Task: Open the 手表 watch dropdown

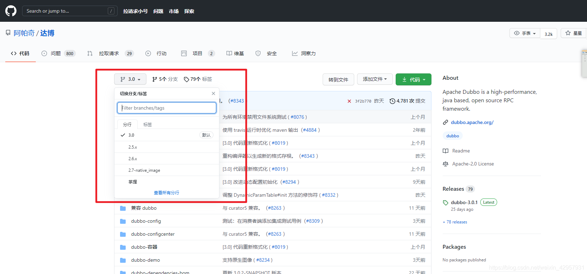Action: point(525,33)
